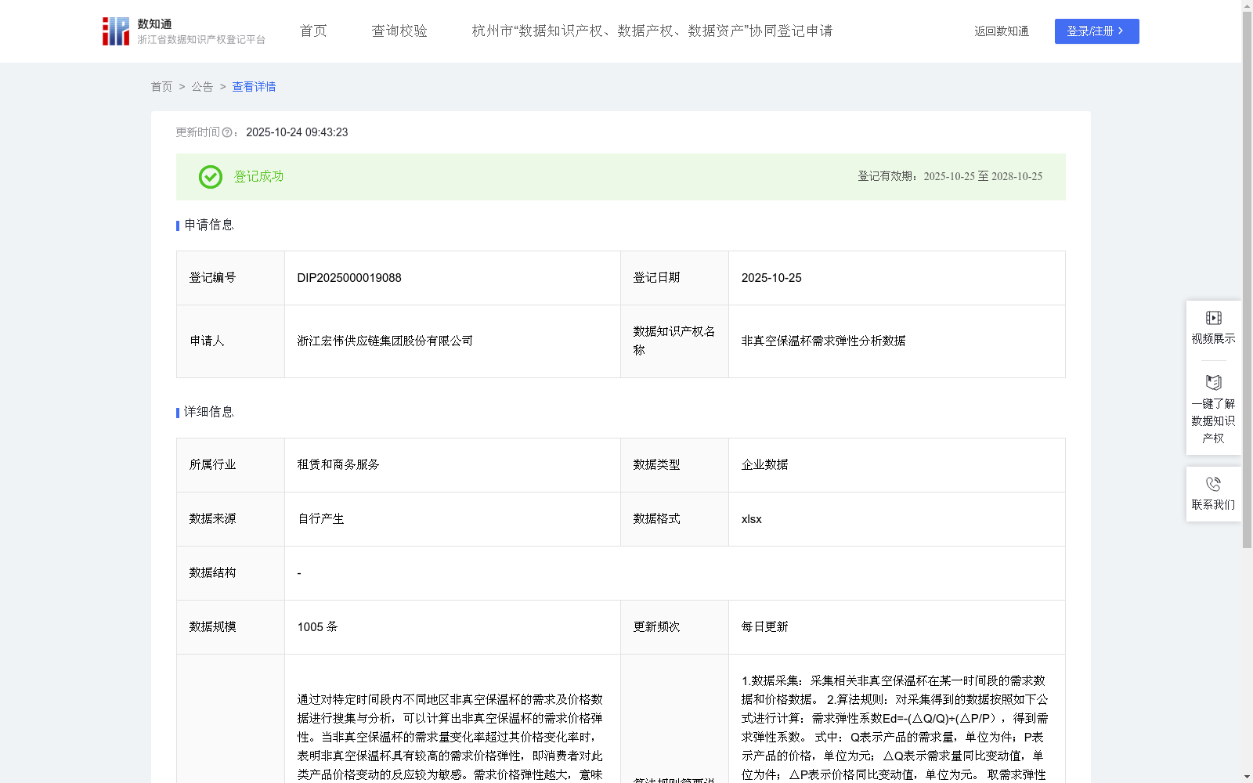Select registration number DIP2025000019088

[349, 278]
